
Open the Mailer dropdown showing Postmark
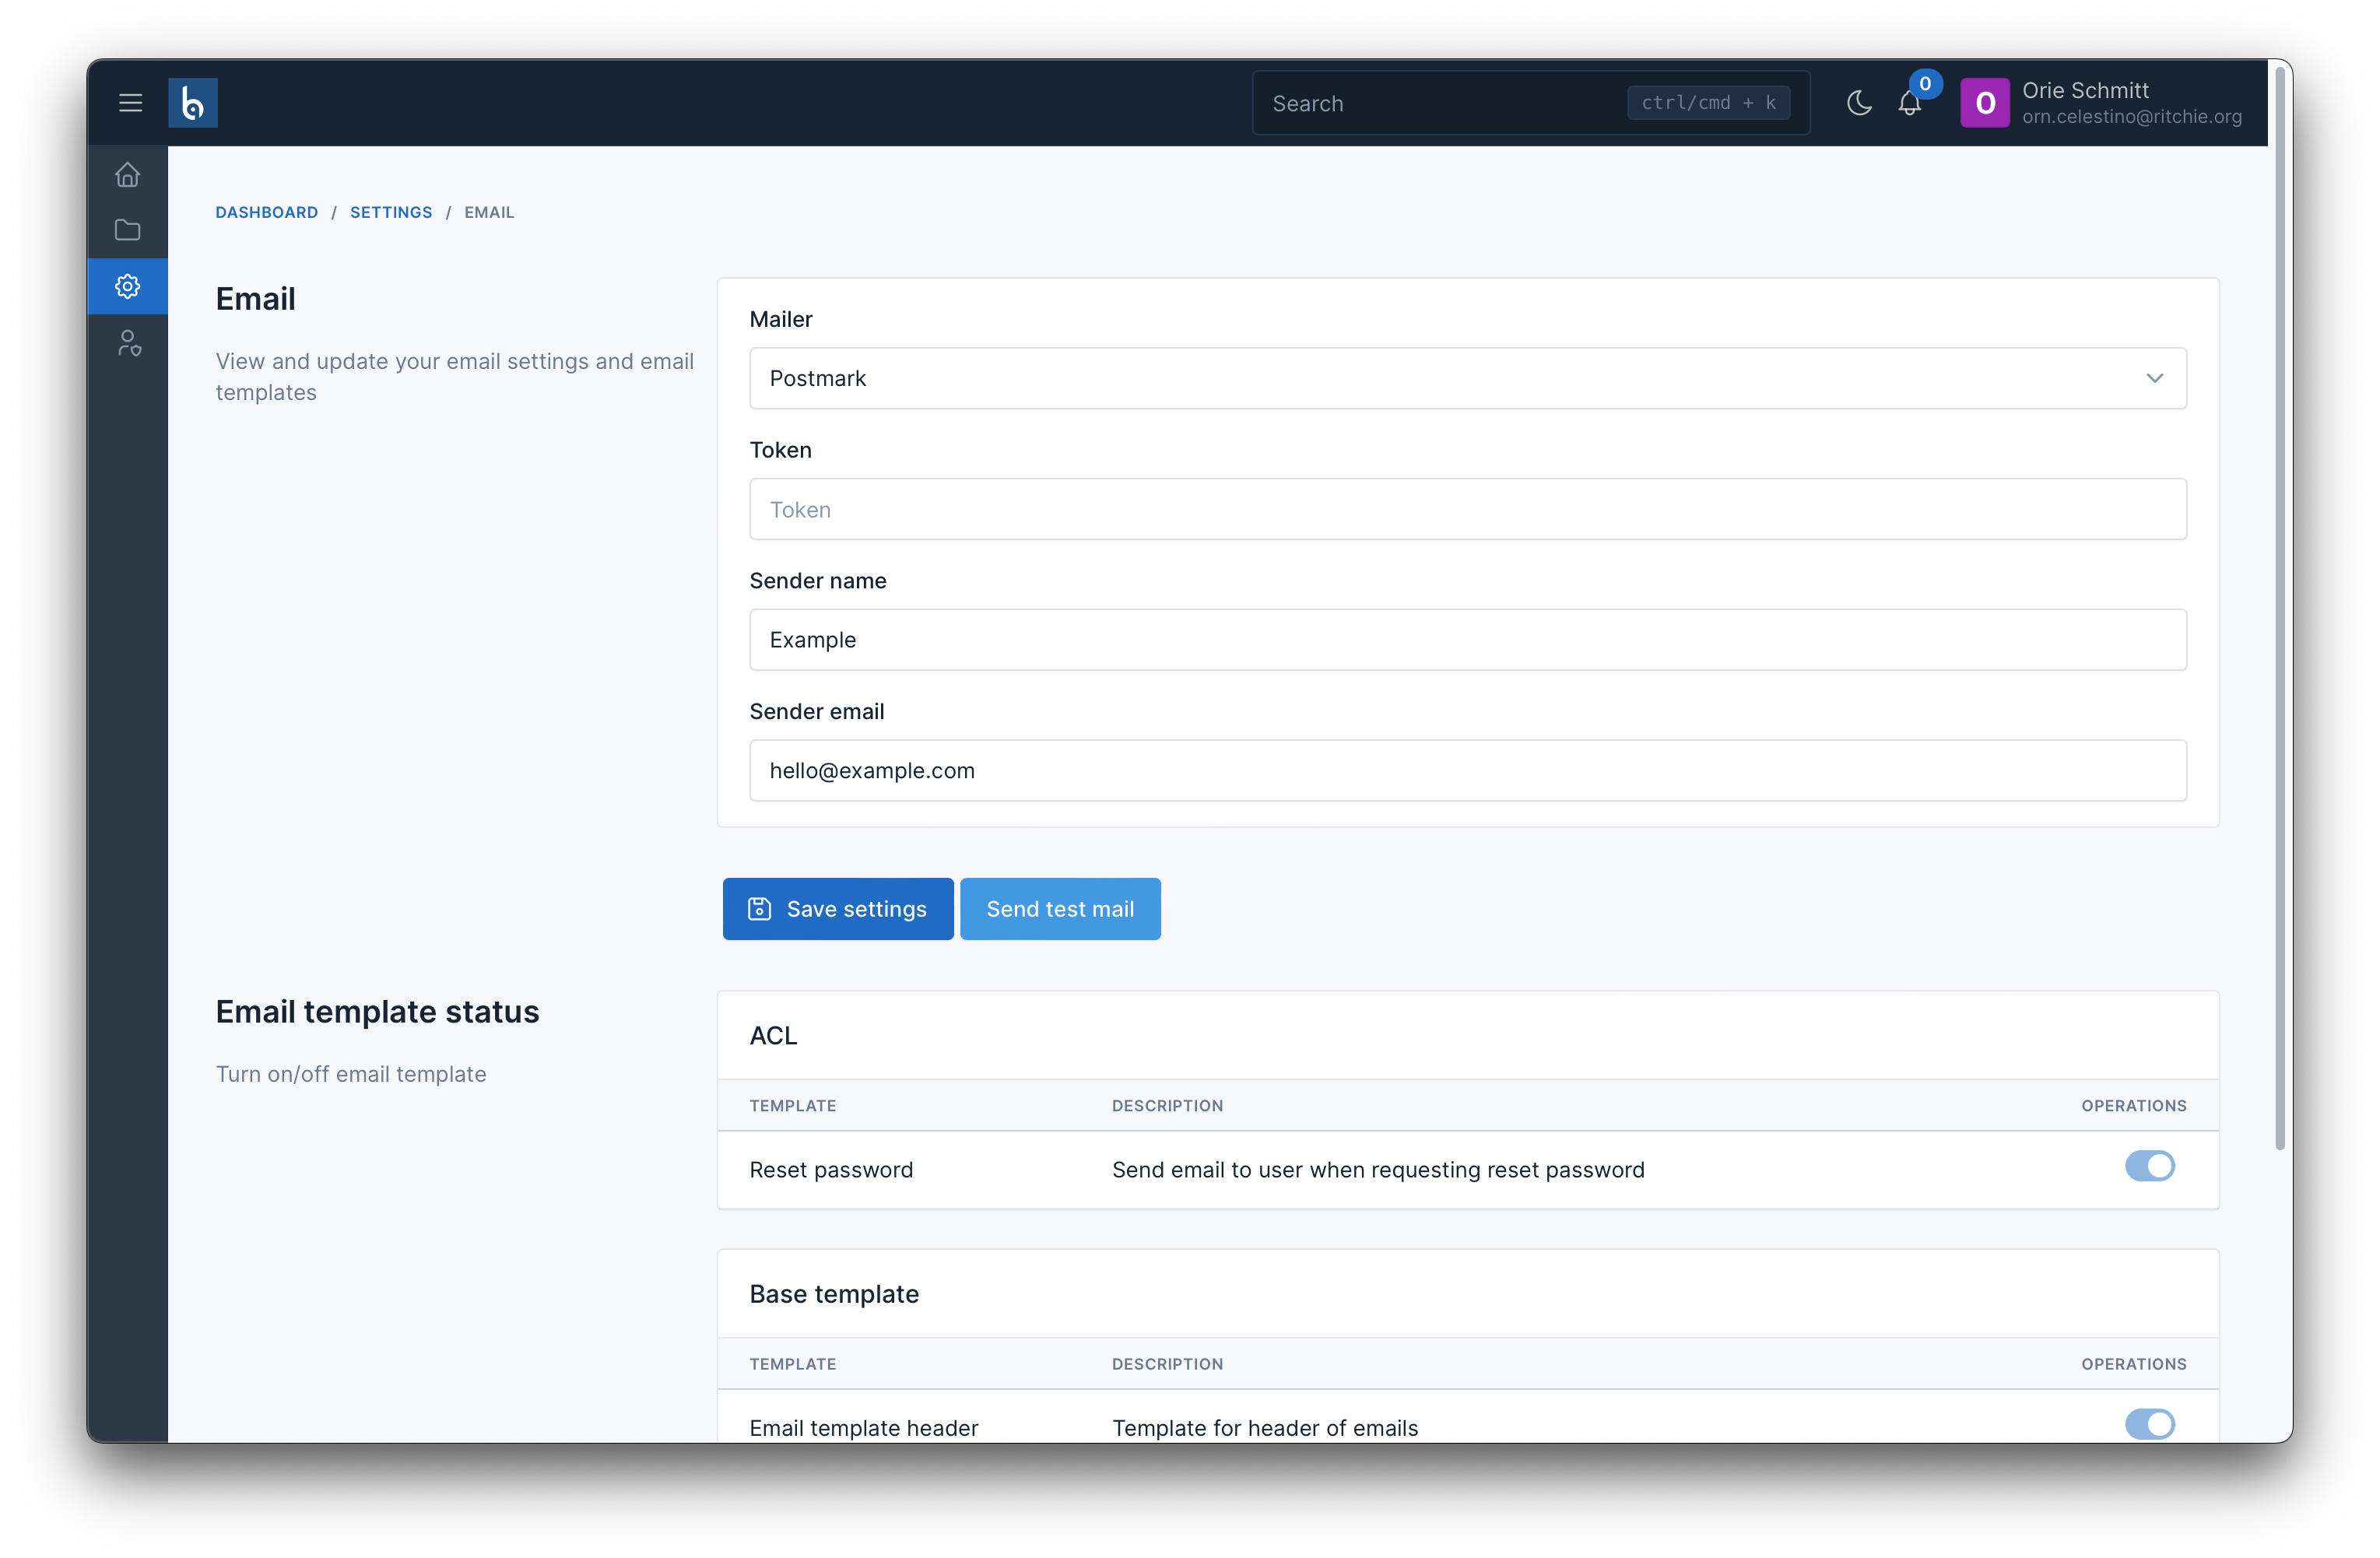[1467, 378]
